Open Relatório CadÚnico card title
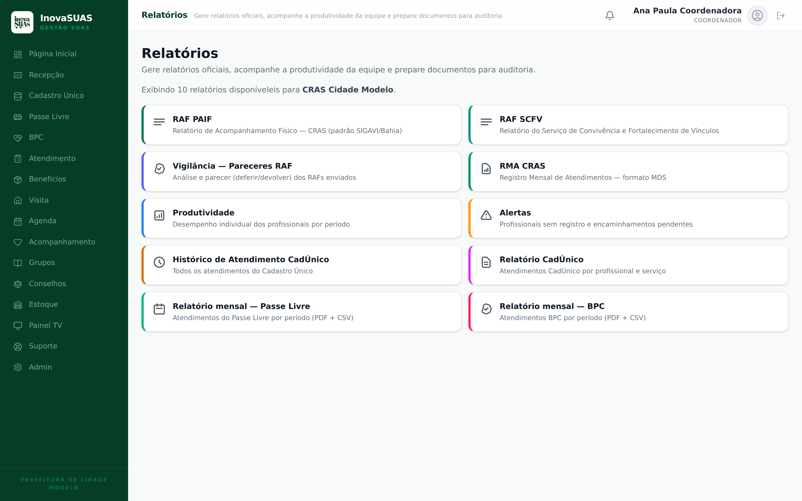Image resolution: width=802 pixels, height=501 pixels. (542, 259)
